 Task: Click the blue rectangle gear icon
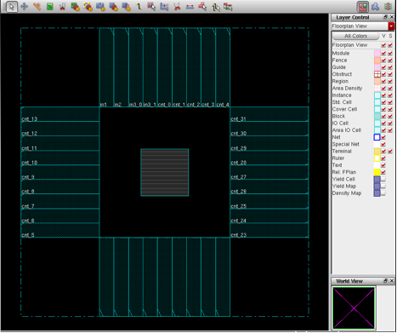(x=100, y=7)
